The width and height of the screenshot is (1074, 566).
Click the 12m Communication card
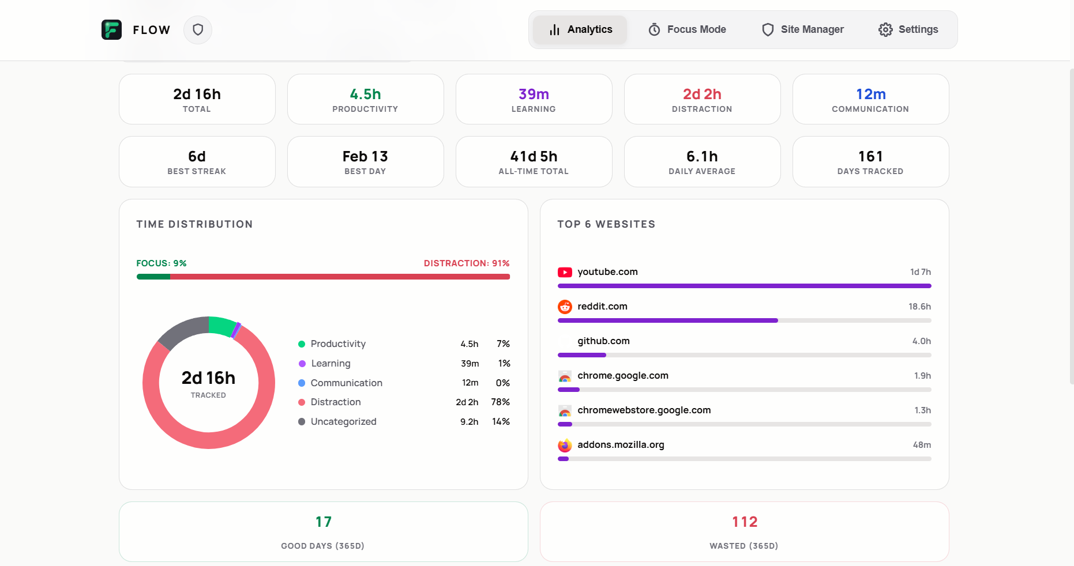(x=871, y=99)
